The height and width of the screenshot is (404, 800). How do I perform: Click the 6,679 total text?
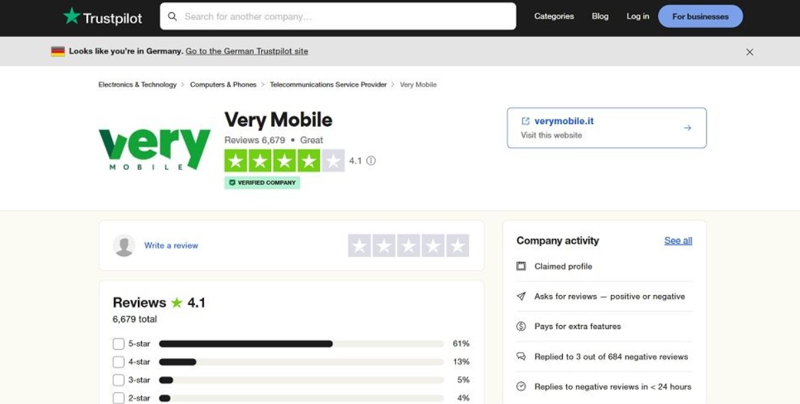click(135, 319)
